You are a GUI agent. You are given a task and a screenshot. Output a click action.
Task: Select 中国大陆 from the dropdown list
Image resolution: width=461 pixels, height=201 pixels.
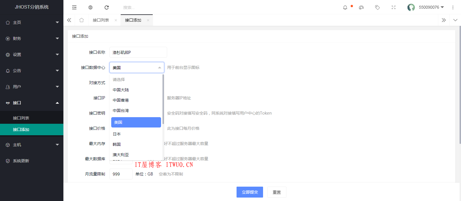136,90
